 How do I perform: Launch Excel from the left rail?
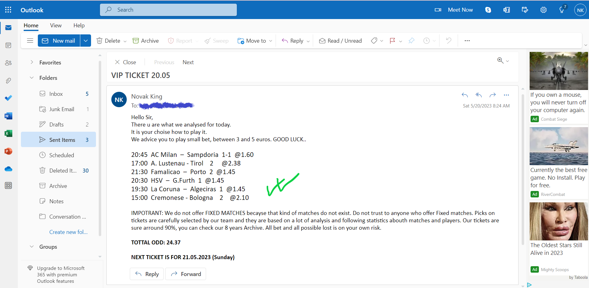[8, 133]
